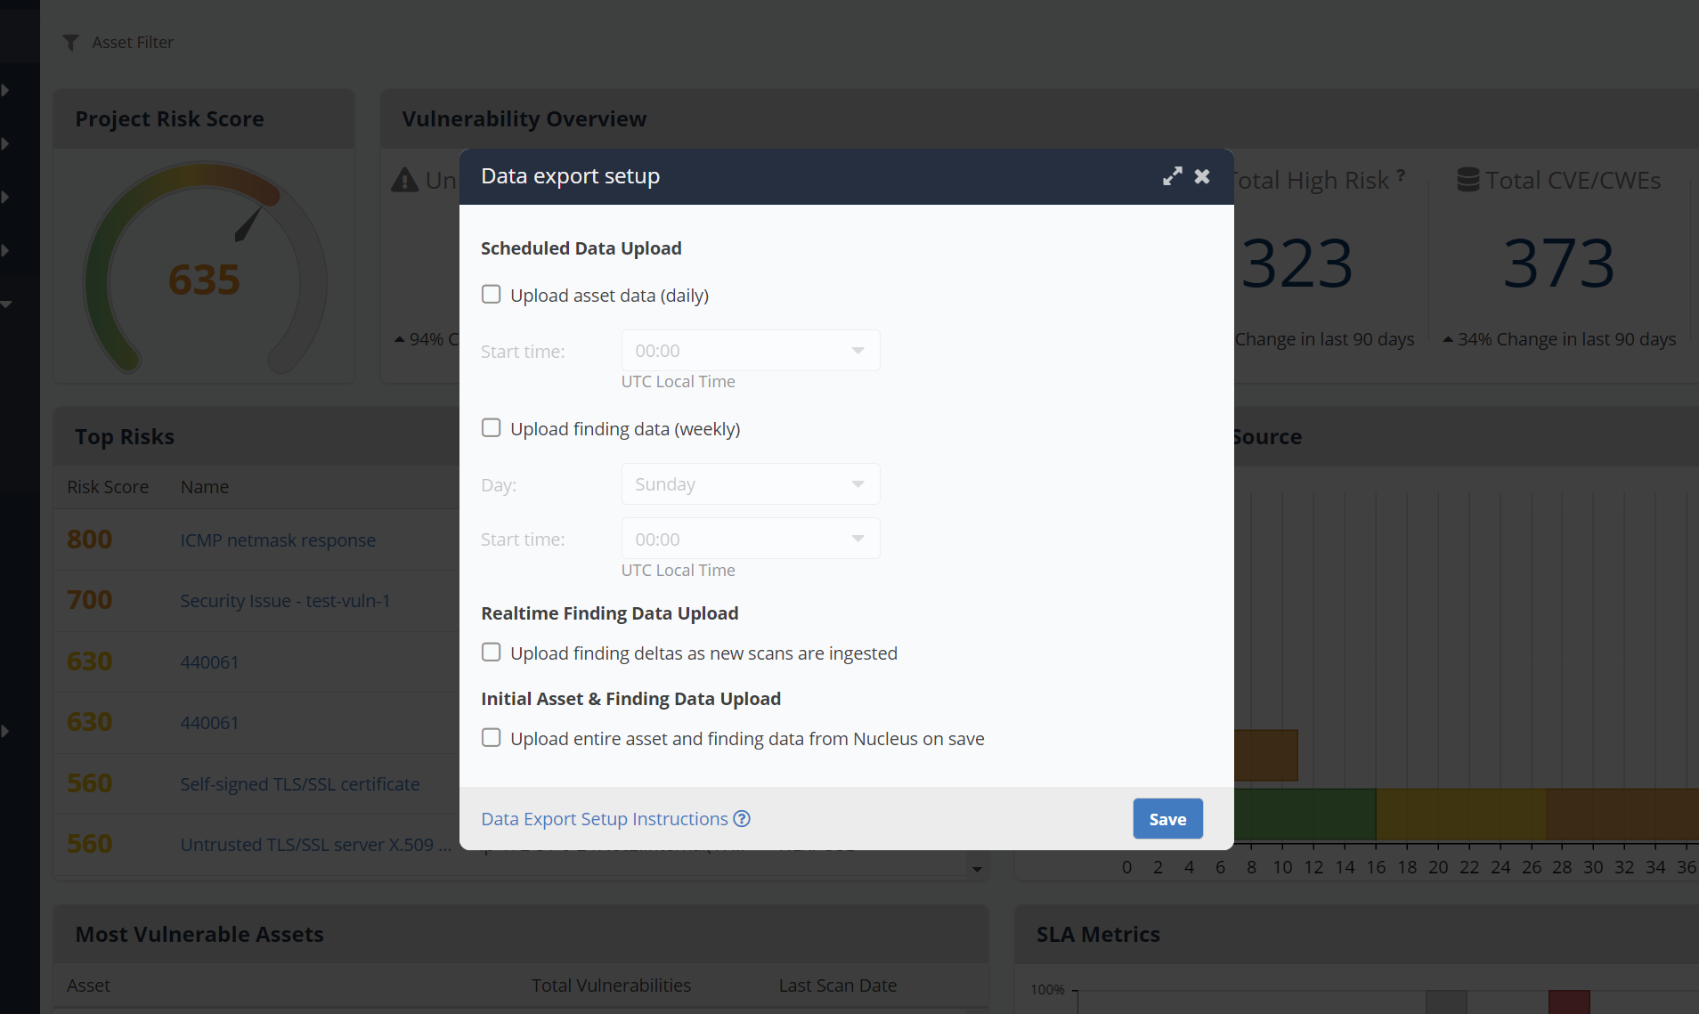
Task: Expand the Data export setup dialog to fullscreen
Action: coord(1173,176)
